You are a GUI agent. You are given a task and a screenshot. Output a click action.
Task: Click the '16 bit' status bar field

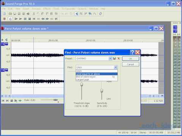(133, 133)
